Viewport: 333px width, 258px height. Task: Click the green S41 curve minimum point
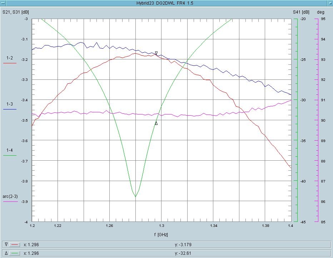(135, 196)
